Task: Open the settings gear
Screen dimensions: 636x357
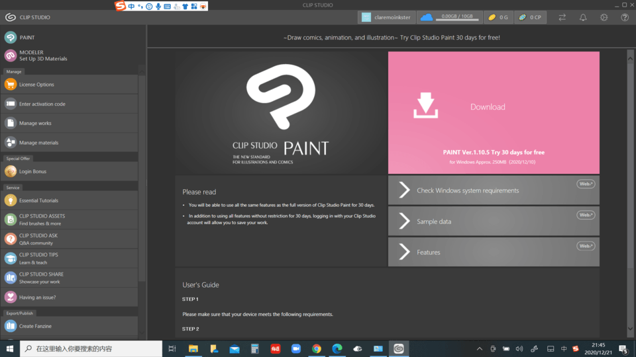Action: [x=604, y=17]
